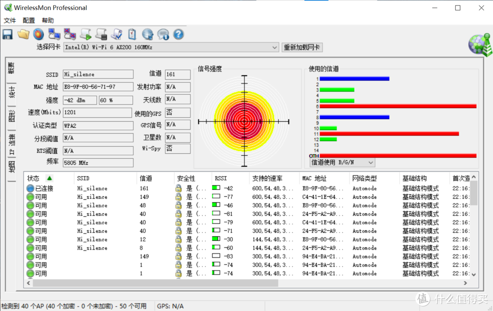Click the 信道 field showing 161
This screenshot has width=493, height=311.
[x=178, y=74]
